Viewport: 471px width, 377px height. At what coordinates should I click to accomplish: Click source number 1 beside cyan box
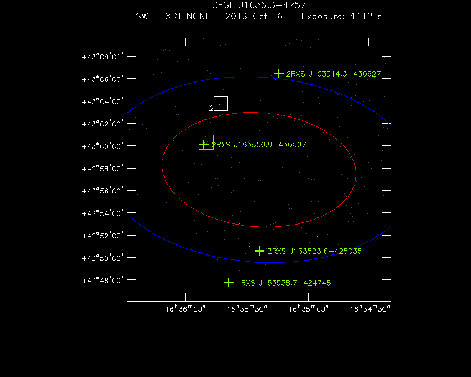tap(197, 147)
